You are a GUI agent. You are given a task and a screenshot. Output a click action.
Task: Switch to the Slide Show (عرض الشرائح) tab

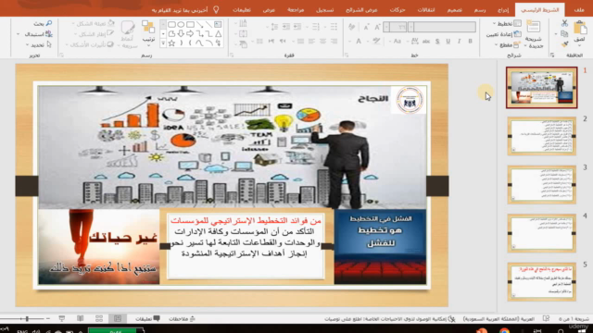tap(361, 10)
